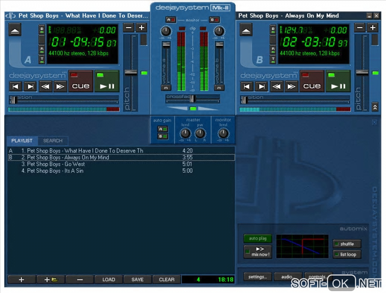Image resolution: width=386 pixels, height=293 pixels.
Task: Switch to the SEARCH tab
Action: (53, 141)
